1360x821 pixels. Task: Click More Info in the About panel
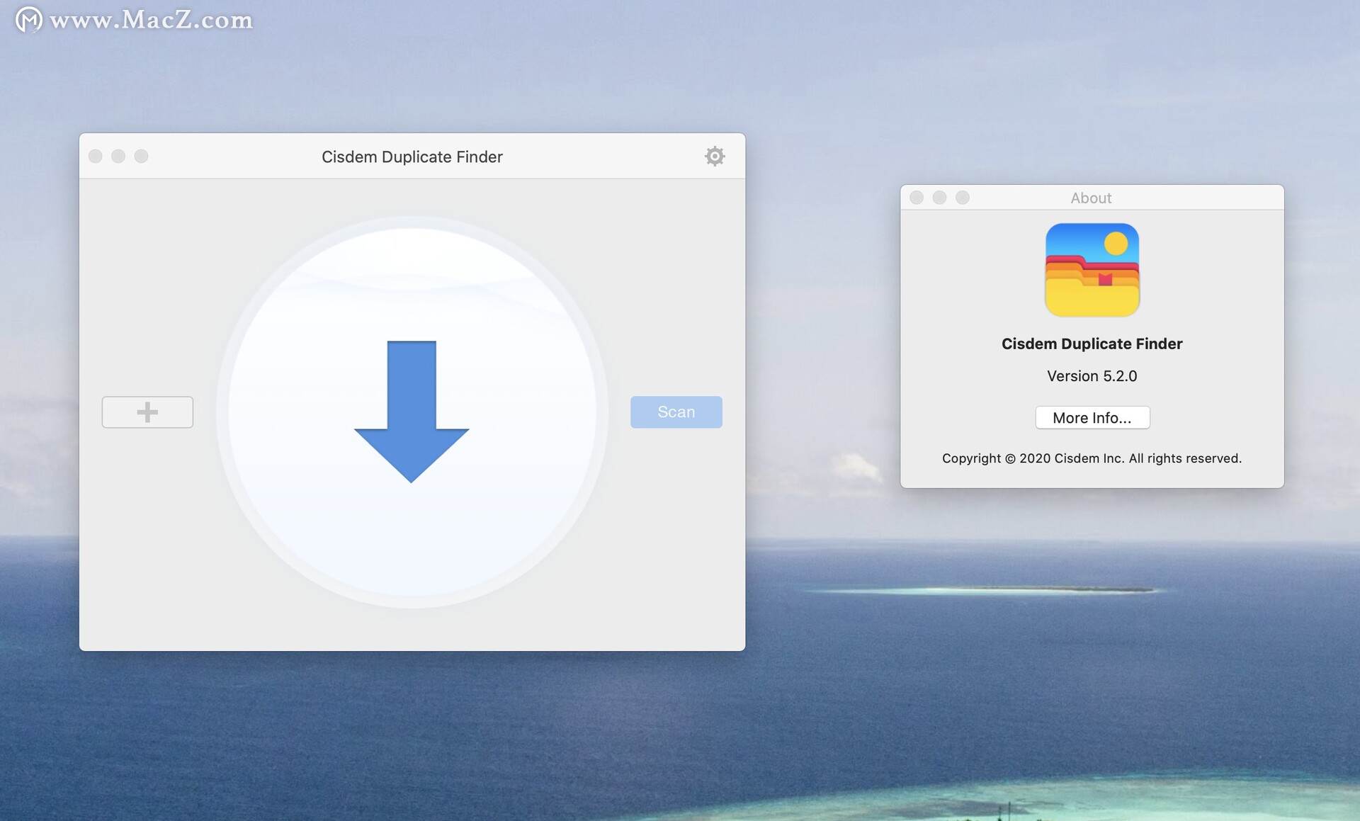(1091, 417)
